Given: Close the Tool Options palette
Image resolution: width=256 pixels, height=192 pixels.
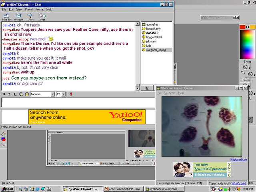Looking at the screenshot, I should pos(237,18).
